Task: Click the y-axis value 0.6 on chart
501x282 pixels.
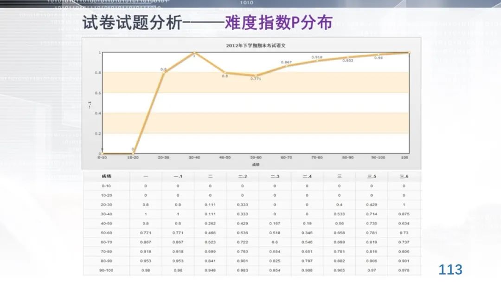Action: tap(98, 93)
